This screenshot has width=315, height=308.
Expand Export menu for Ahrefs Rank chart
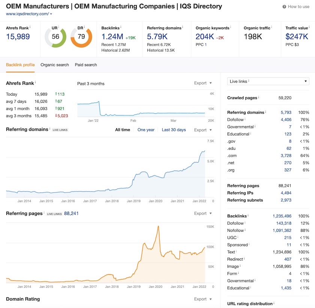click(203, 83)
